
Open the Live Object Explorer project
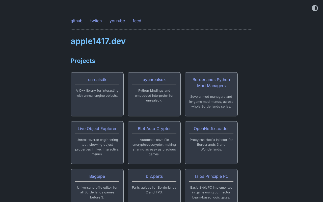point(97,129)
